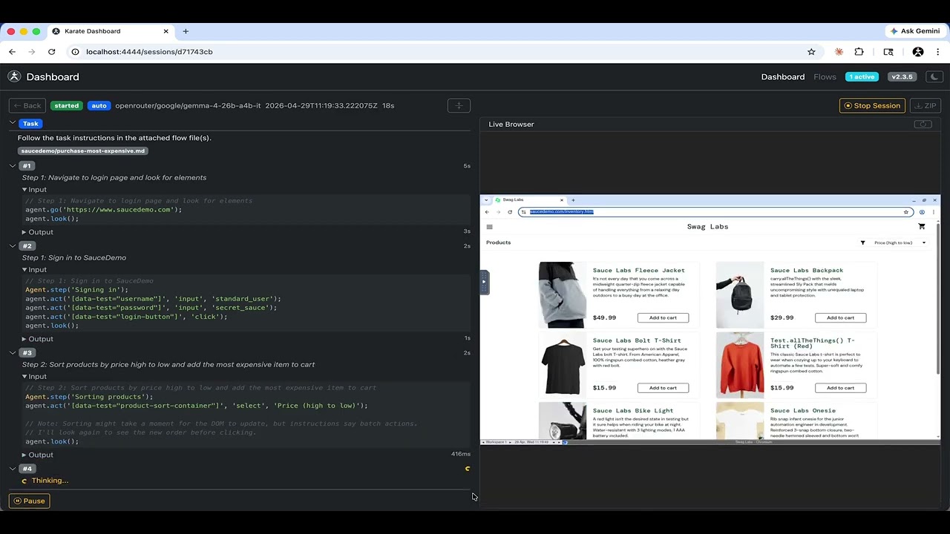Expand Output of step #2
The width and height of the screenshot is (950, 534).
click(x=37, y=338)
